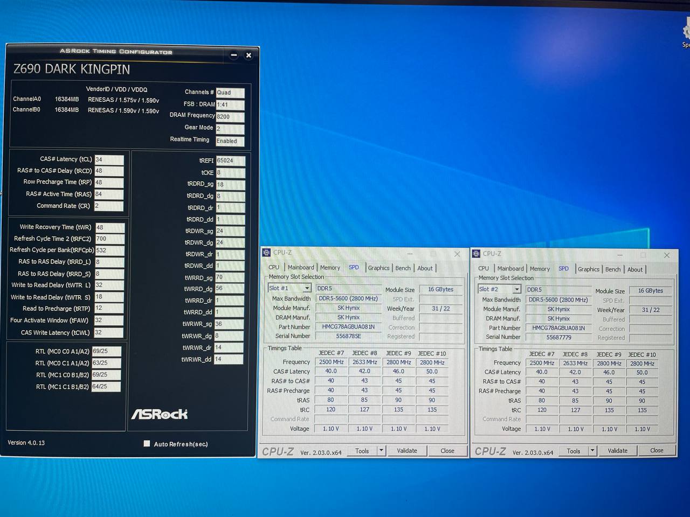Click serial number 5568785E in Slot #1 window
The height and width of the screenshot is (517, 690).
349,336
